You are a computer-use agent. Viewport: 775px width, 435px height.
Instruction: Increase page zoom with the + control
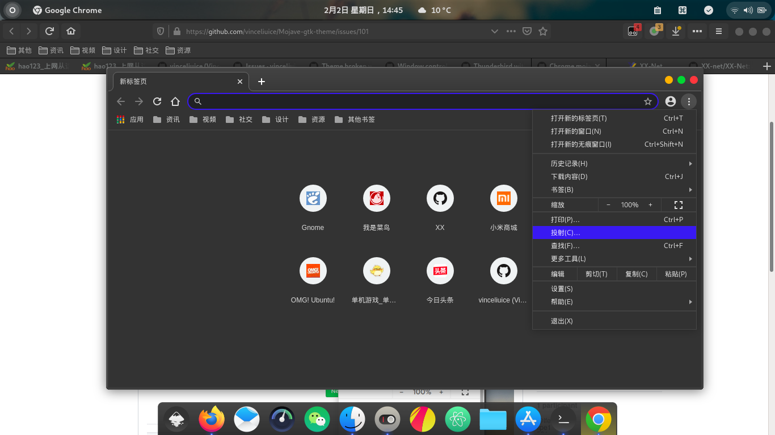pyautogui.click(x=650, y=204)
